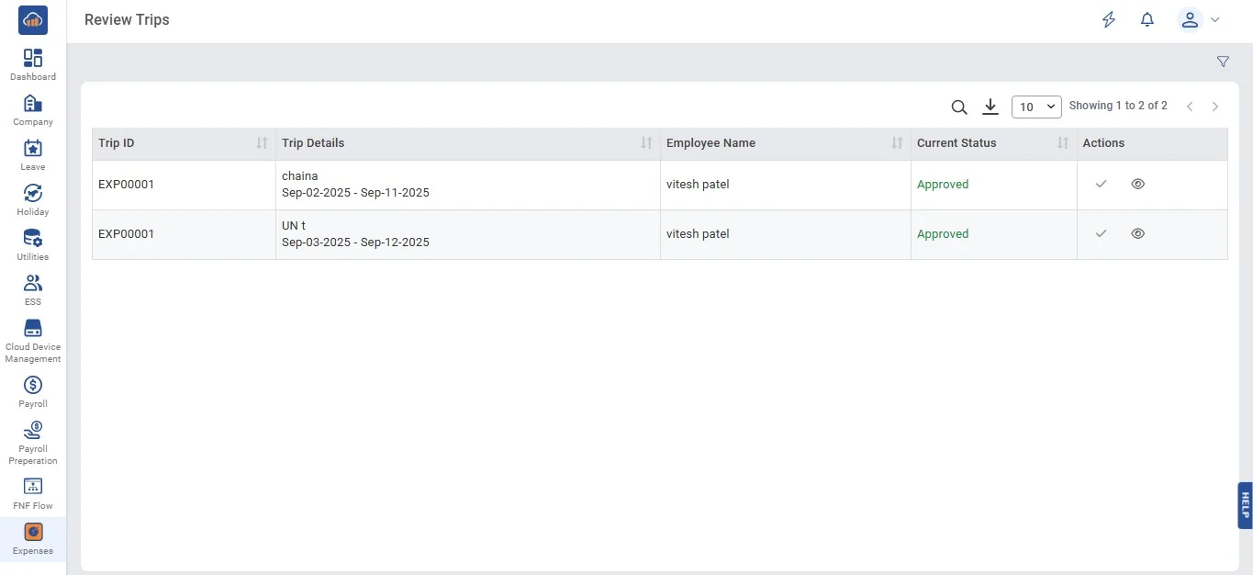Open the FNF Flow module
The width and height of the screenshot is (1253, 575).
point(33,493)
